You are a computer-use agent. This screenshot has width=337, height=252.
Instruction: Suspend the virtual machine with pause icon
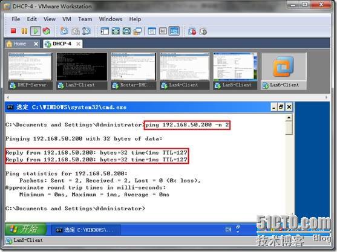(x=24, y=31)
